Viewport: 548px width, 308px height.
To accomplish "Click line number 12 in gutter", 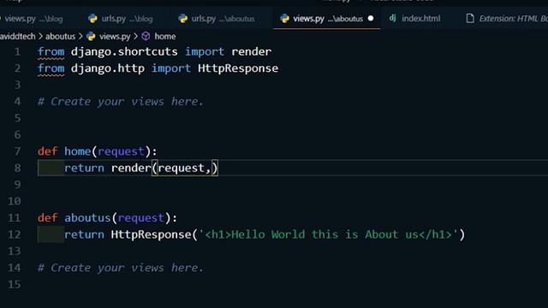I will pos(14,234).
